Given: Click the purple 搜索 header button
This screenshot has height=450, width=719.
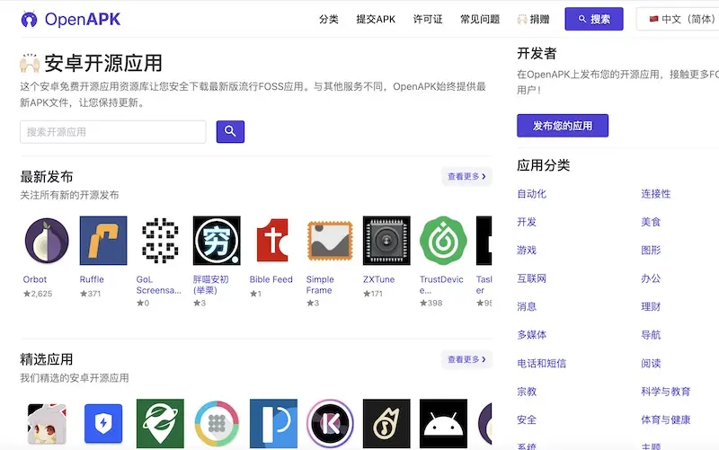Looking at the screenshot, I should (594, 19).
